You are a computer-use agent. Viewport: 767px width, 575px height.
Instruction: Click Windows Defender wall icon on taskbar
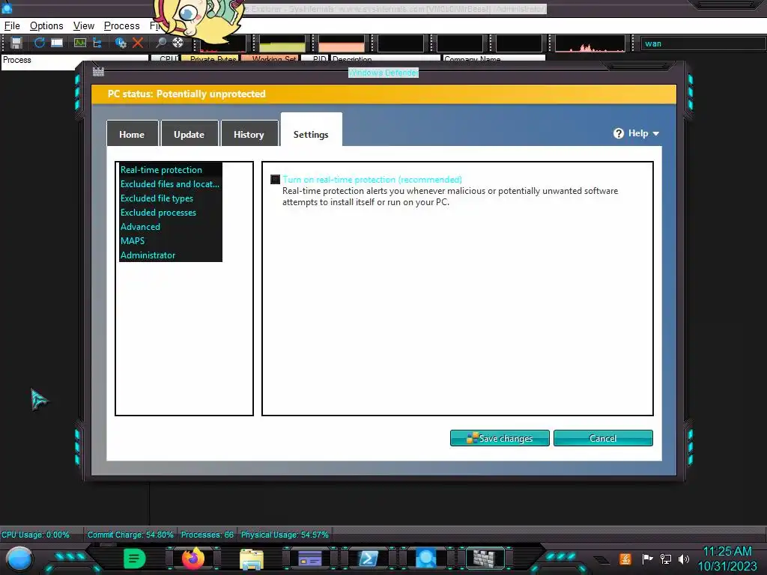point(485,559)
